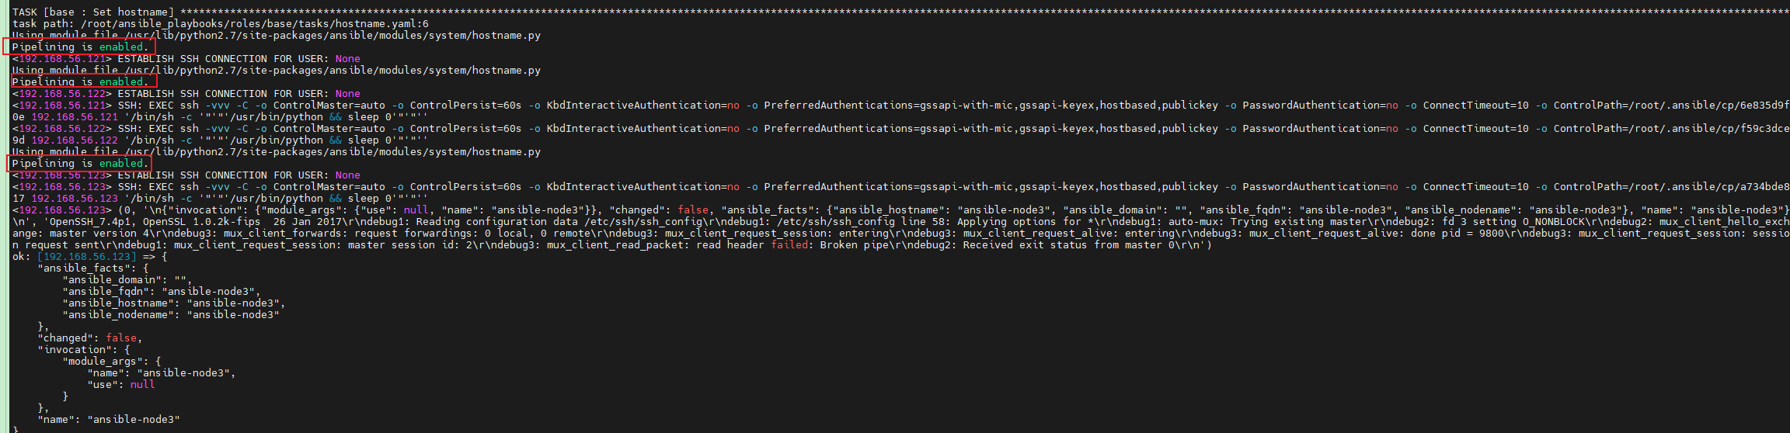Viewport: 1790px width, 433px height.
Task: Click ControlPath ending in 6e835d9f
Action: coord(1670,106)
